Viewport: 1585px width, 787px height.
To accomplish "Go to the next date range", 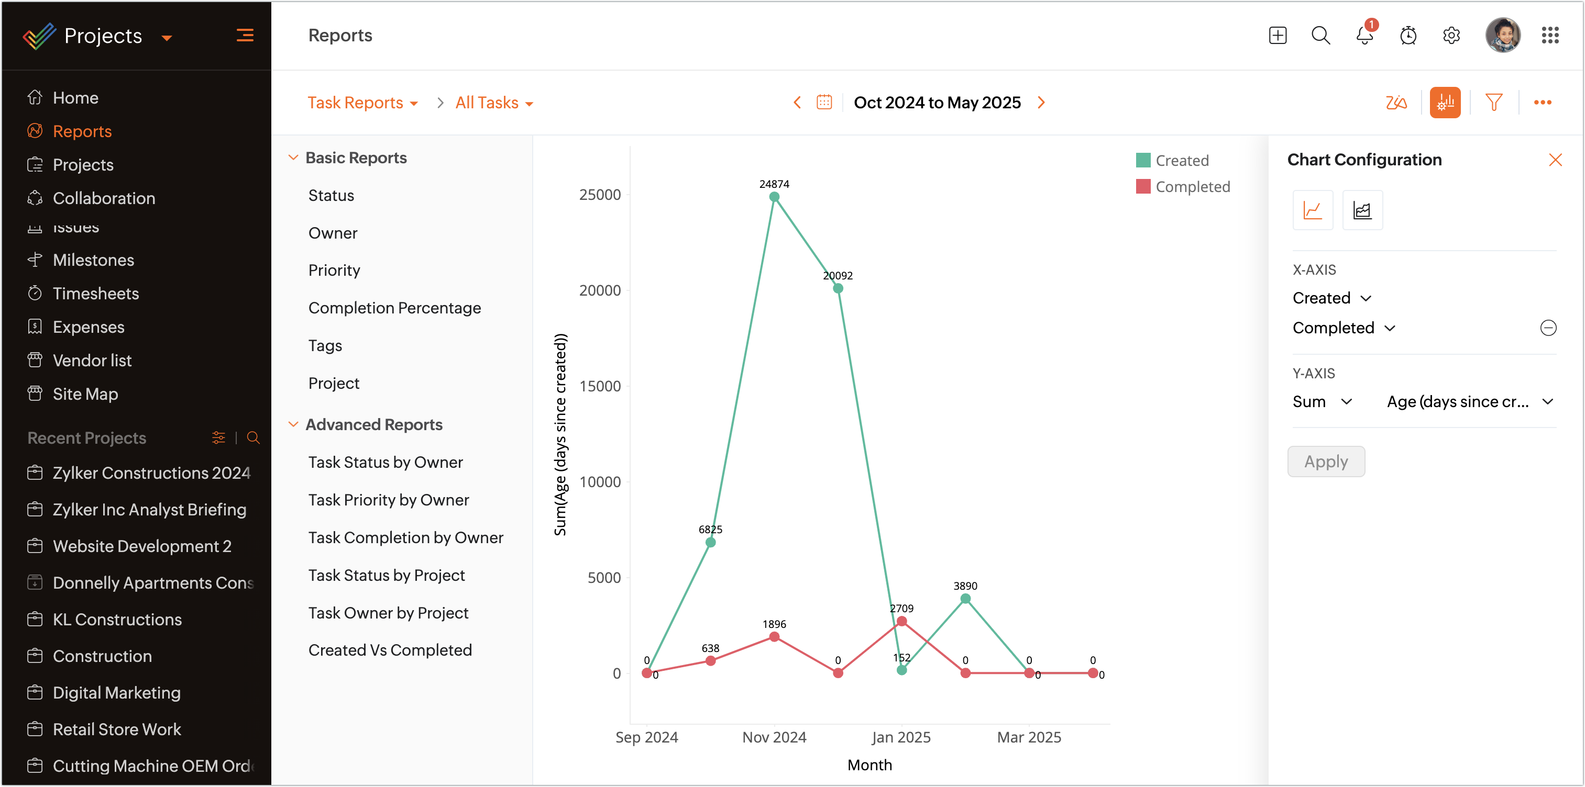I will (1041, 103).
